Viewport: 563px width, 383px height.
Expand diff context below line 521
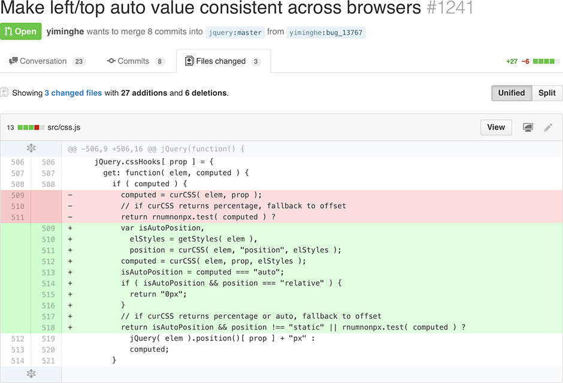coord(31,373)
